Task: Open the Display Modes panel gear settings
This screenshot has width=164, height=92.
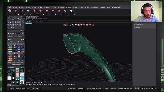Action: click(x=22, y=67)
